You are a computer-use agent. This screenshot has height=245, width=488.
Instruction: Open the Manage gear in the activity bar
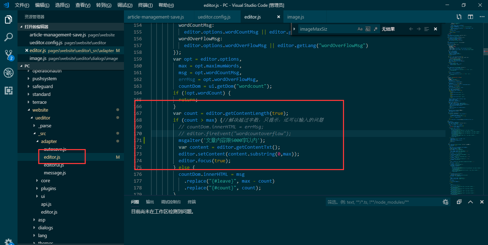coord(9,241)
